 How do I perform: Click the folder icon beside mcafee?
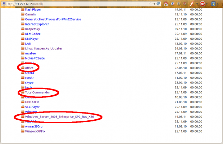point(23,53)
